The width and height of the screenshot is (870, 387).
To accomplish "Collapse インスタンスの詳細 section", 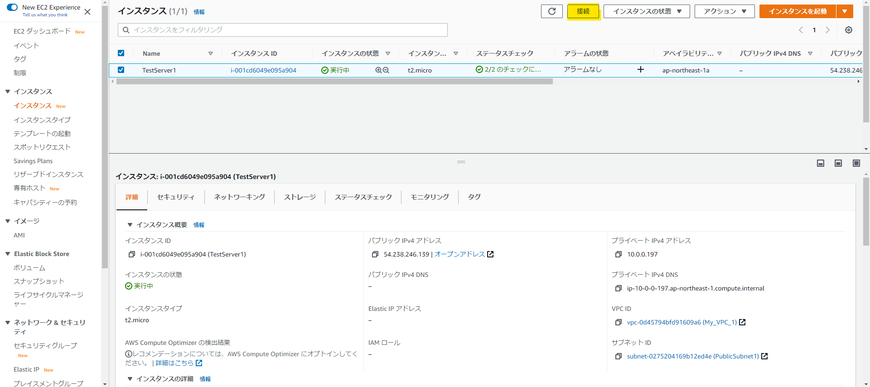I will (x=130, y=379).
